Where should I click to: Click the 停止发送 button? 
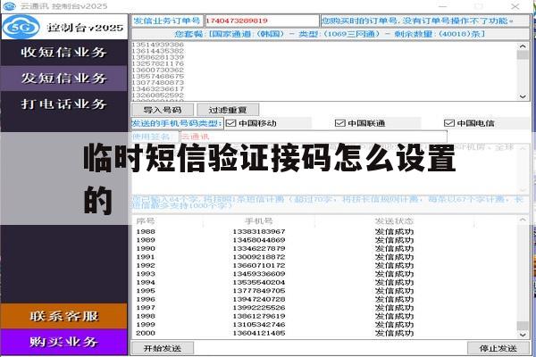tap(498, 348)
